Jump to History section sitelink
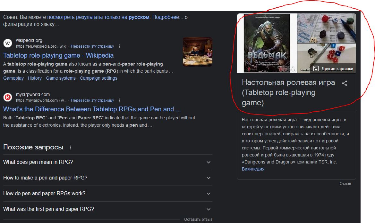 pos(35,78)
